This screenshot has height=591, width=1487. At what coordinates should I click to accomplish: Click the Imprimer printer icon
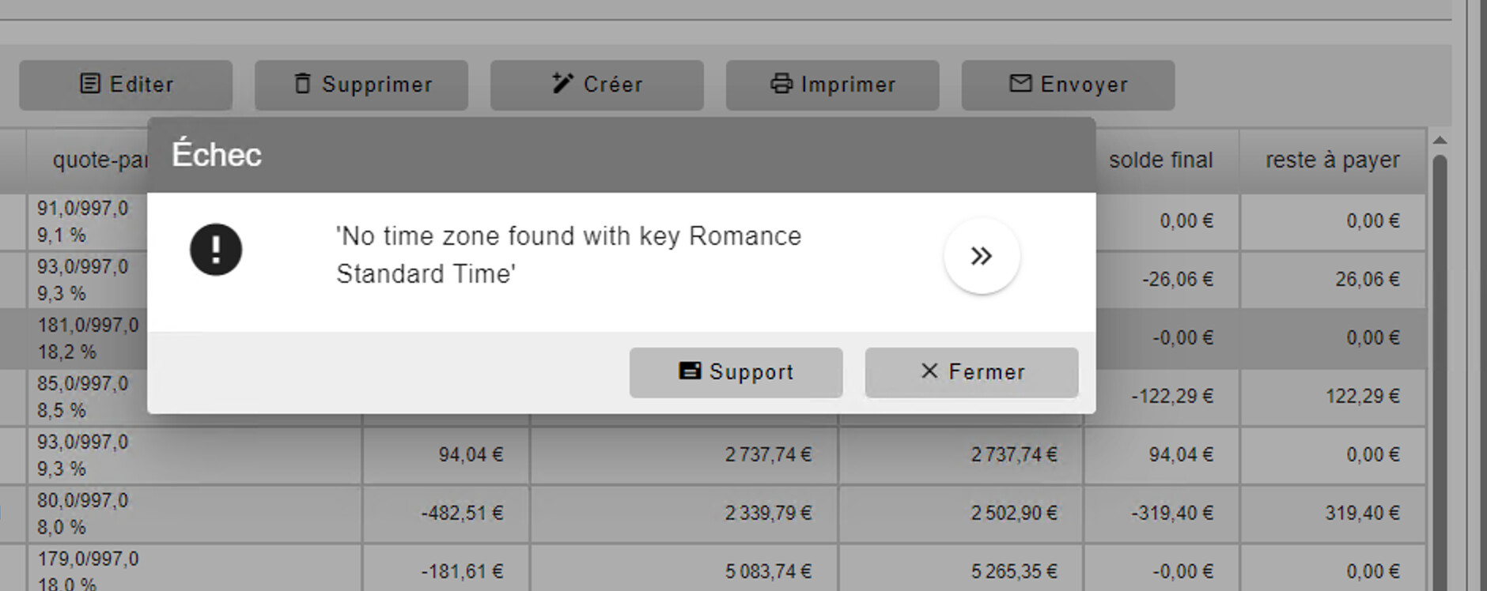coord(781,84)
